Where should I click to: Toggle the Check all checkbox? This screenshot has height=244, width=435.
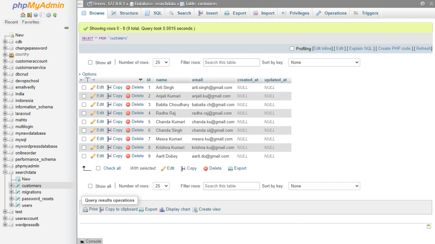pyautogui.click(x=98, y=168)
